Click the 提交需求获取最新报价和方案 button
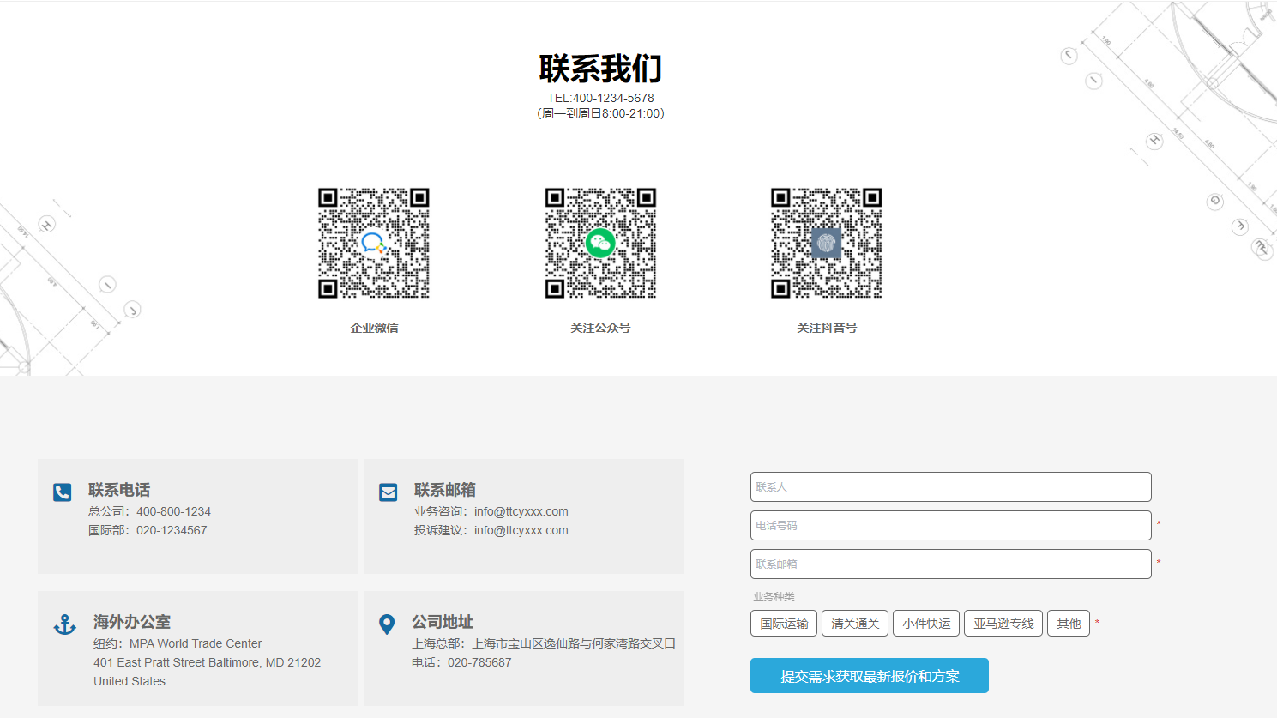Screen dimensions: 1277x718 (x=869, y=675)
